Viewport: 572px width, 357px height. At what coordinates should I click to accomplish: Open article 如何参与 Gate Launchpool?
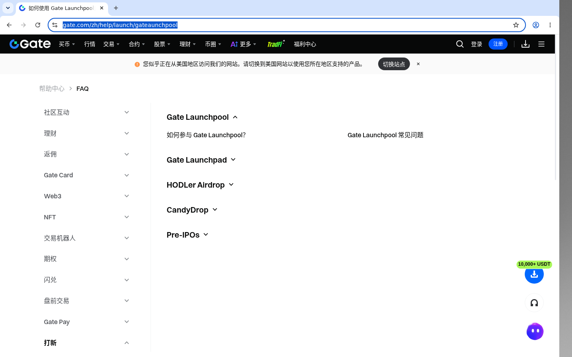pos(206,135)
